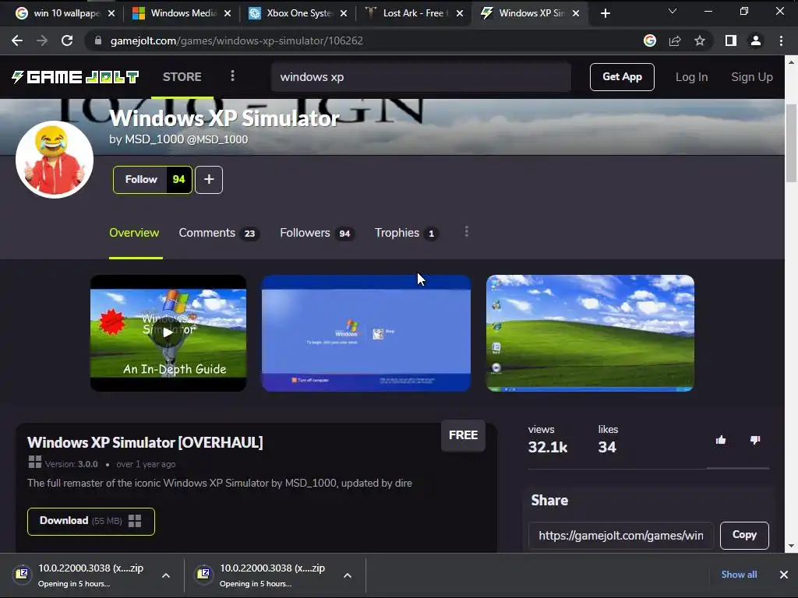Open the tab search chevron

tap(673, 11)
